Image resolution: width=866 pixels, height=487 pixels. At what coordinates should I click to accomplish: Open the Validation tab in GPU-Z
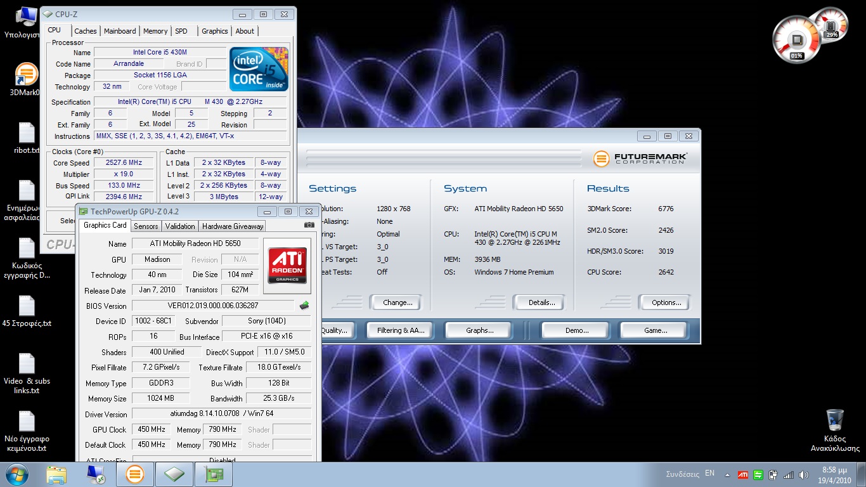180,226
